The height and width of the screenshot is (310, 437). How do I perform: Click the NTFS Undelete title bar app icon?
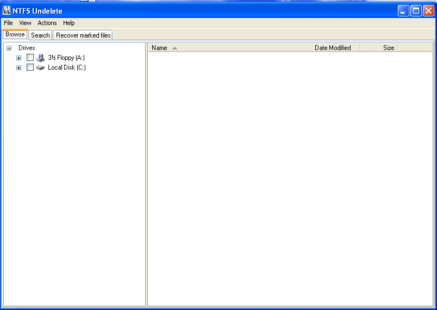pos(7,10)
